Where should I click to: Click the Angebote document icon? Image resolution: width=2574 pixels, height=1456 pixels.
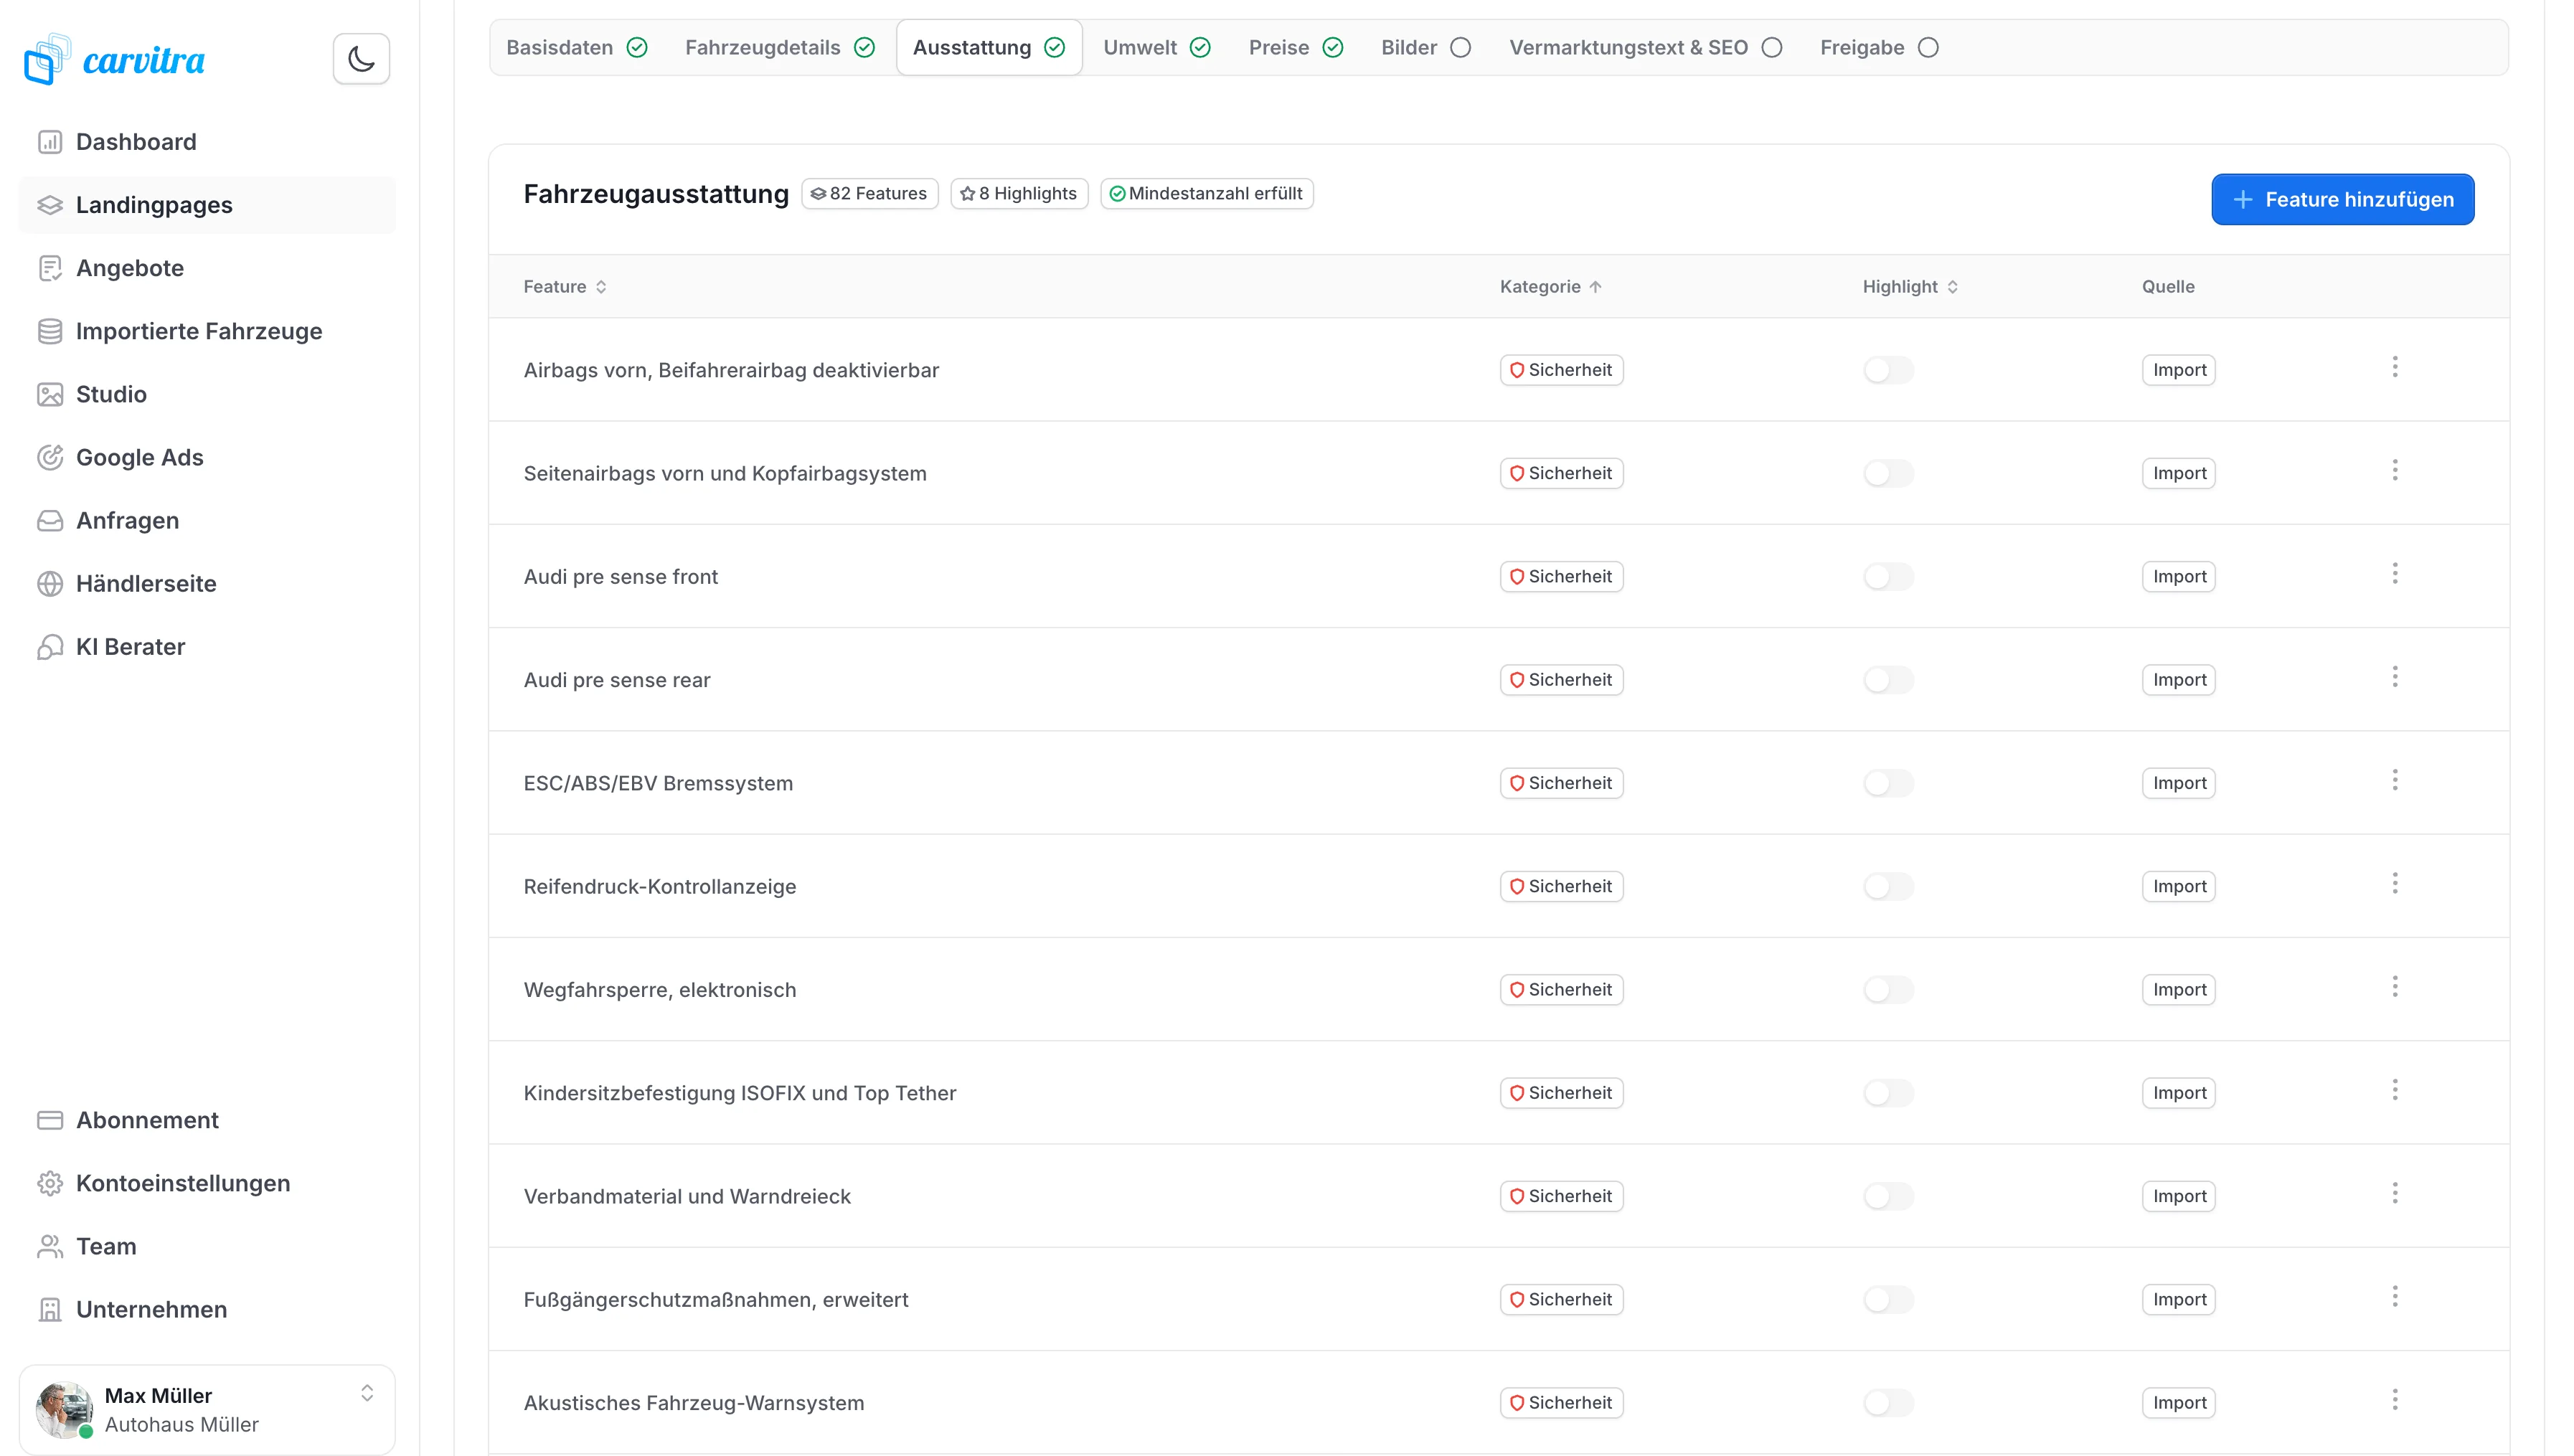coord(50,268)
